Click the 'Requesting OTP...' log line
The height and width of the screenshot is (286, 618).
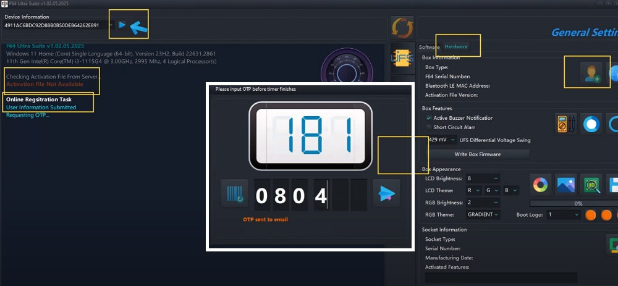click(x=28, y=116)
